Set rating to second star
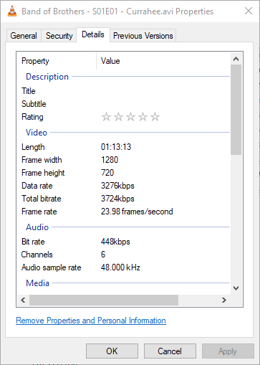The image size is (260, 365). point(118,117)
